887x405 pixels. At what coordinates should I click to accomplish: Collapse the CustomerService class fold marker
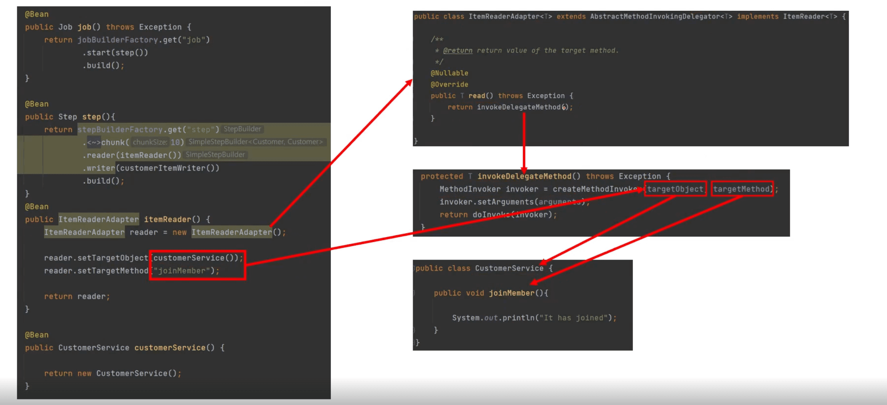[x=414, y=268]
